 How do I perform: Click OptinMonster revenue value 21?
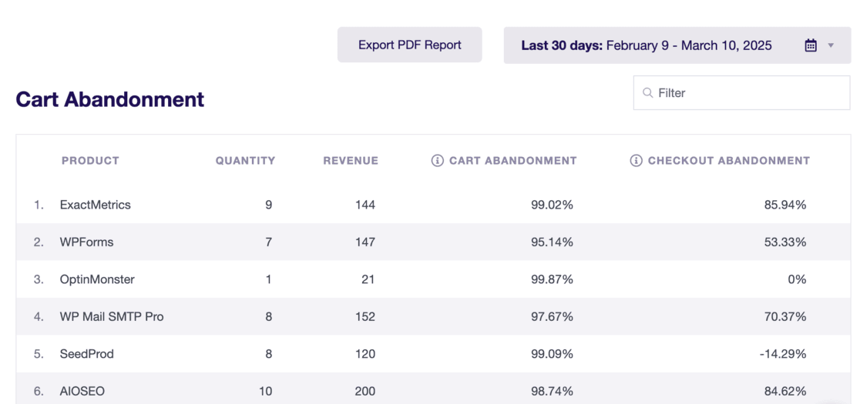coord(368,279)
